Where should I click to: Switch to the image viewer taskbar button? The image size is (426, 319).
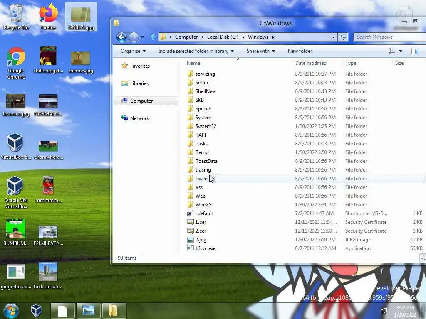(x=89, y=311)
